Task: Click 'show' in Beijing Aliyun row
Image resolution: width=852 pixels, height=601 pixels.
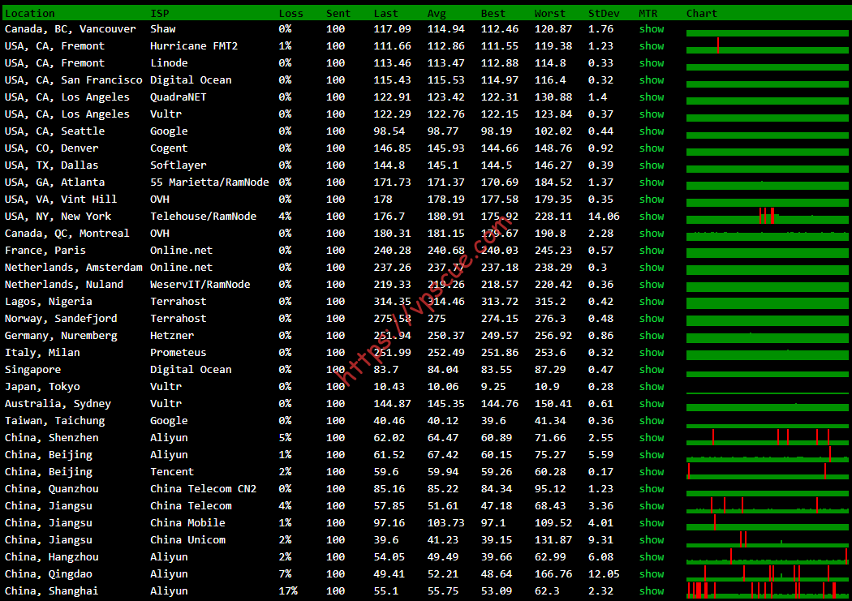Action: tap(652, 454)
